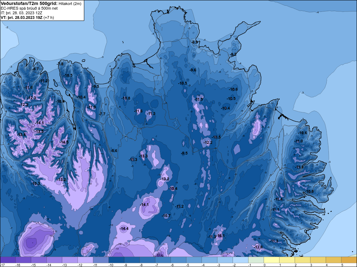
Task: Click the '-7.7' temperature label on map
Action: tap(102, 114)
